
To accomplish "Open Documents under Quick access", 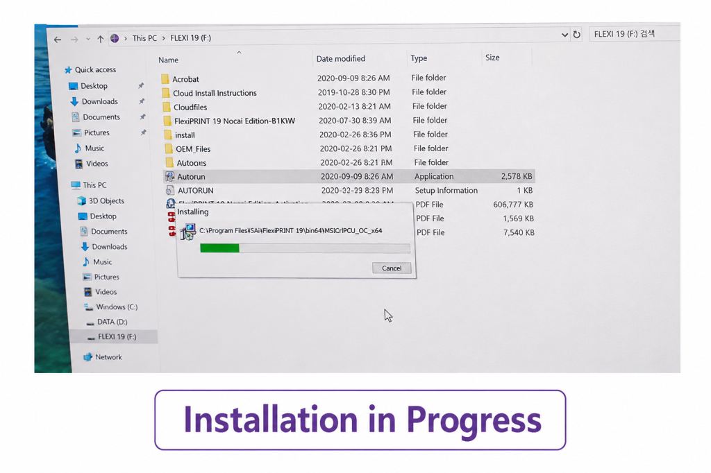I will click(x=96, y=117).
